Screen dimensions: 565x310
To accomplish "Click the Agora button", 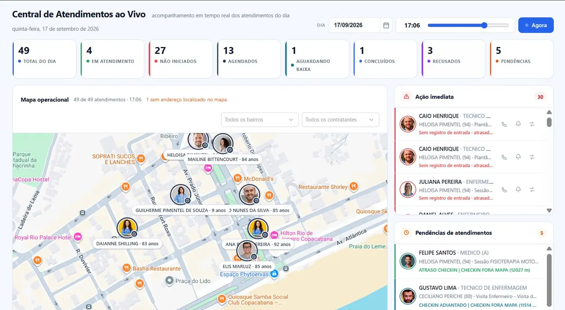I will point(536,25).
